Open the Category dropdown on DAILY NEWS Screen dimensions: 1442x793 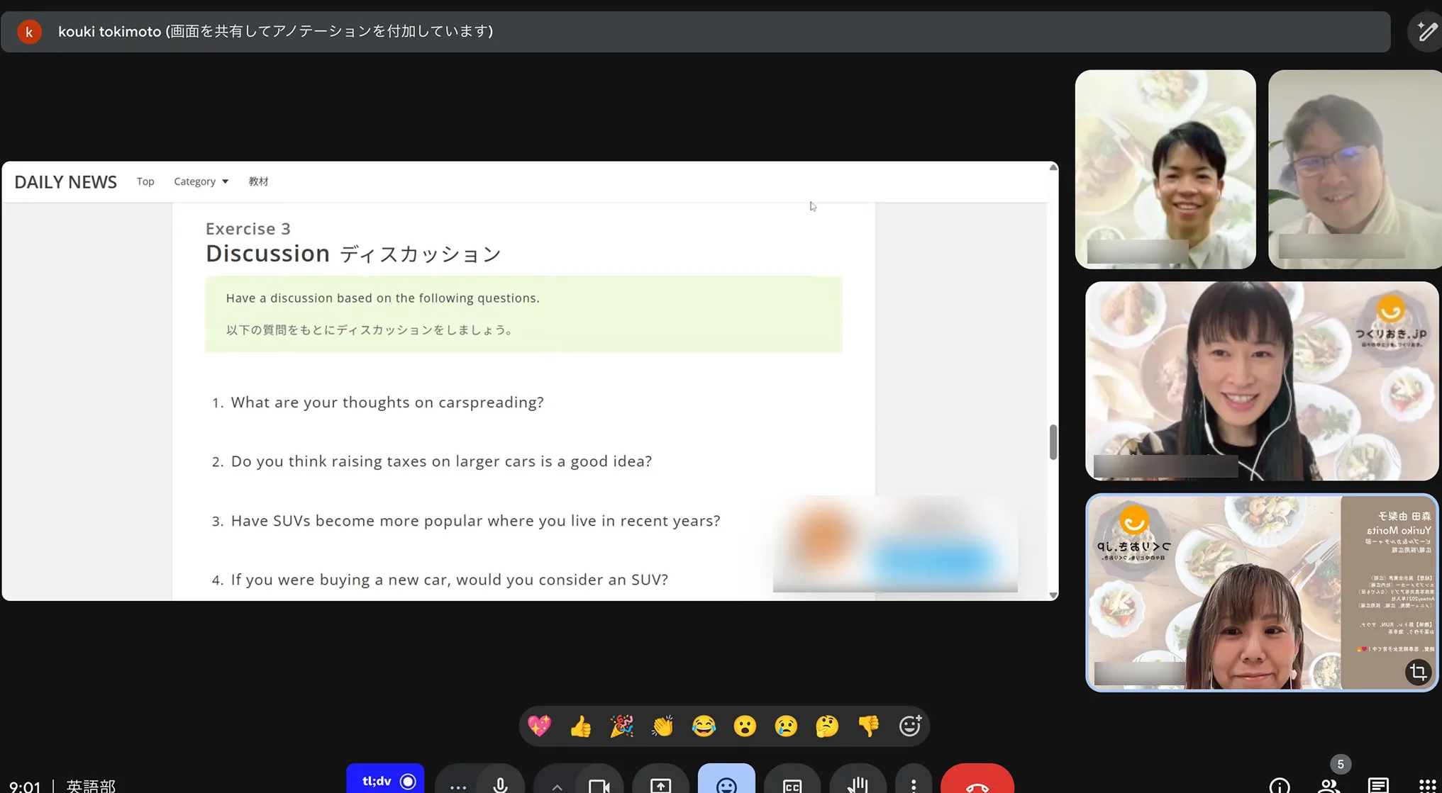click(x=201, y=181)
